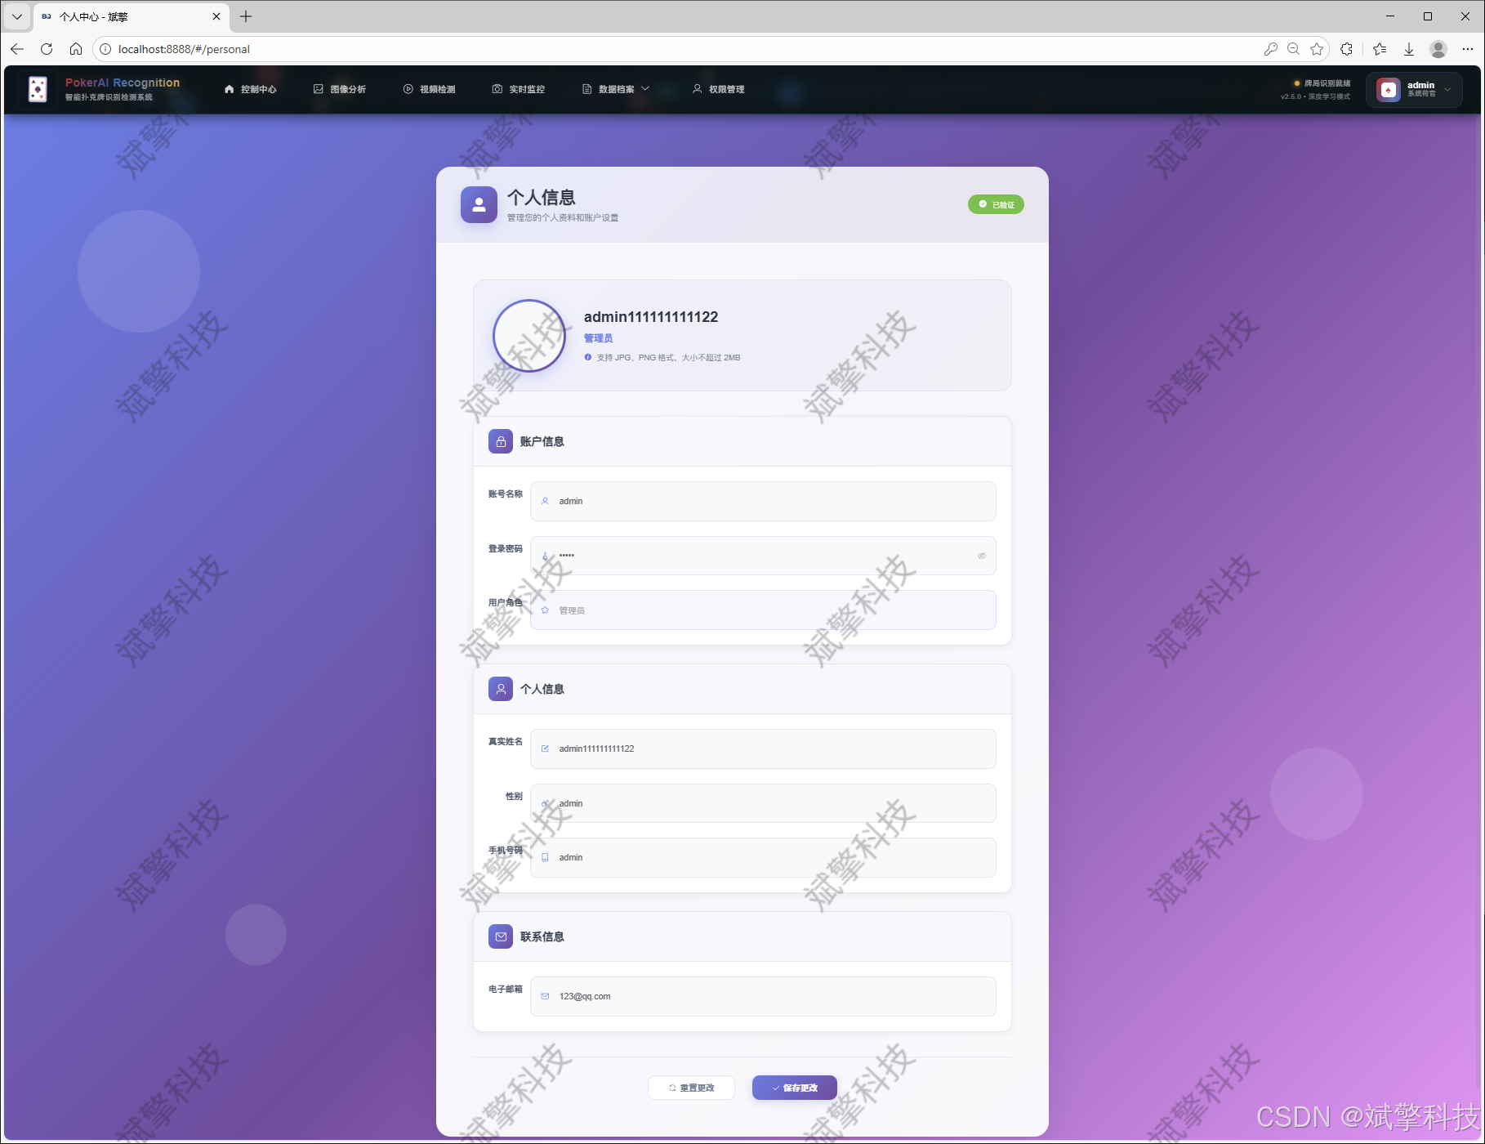Click the info icon beside 支持 JPG、PNG 格式
The image size is (1485, 1144).
(588, 357)
